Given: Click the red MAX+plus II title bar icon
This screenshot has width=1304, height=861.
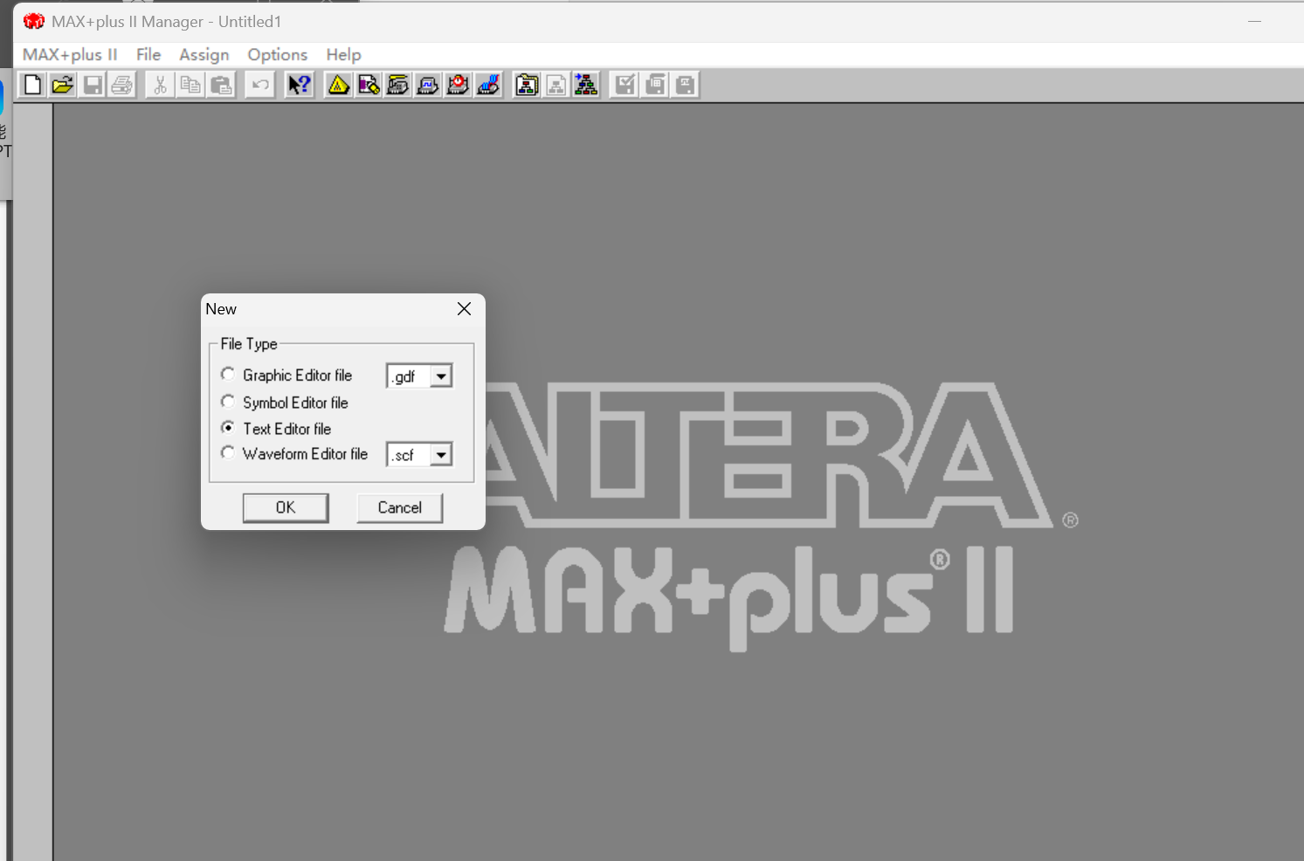Looking at the screenshot, I should [x=34, y=21].
